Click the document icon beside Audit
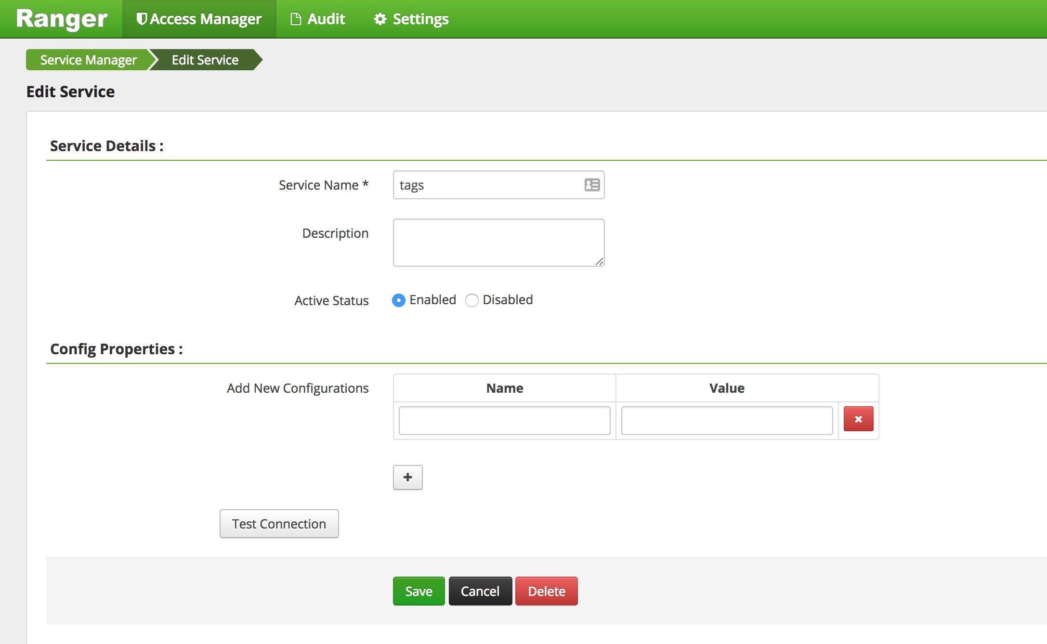1047x644 pixels. pos(296,19)
